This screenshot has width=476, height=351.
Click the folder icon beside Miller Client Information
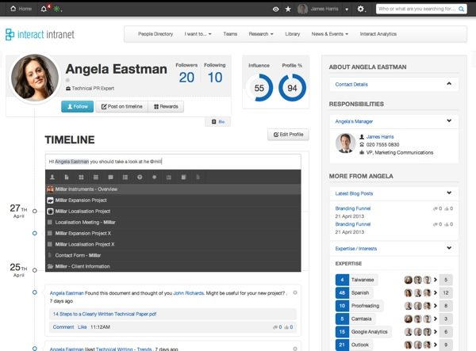(50, 266)
